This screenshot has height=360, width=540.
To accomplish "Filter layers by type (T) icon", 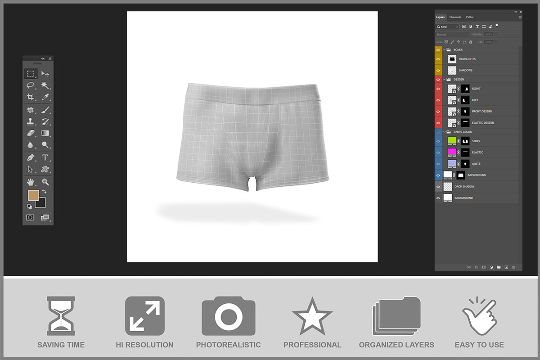I will click(477, 27).
